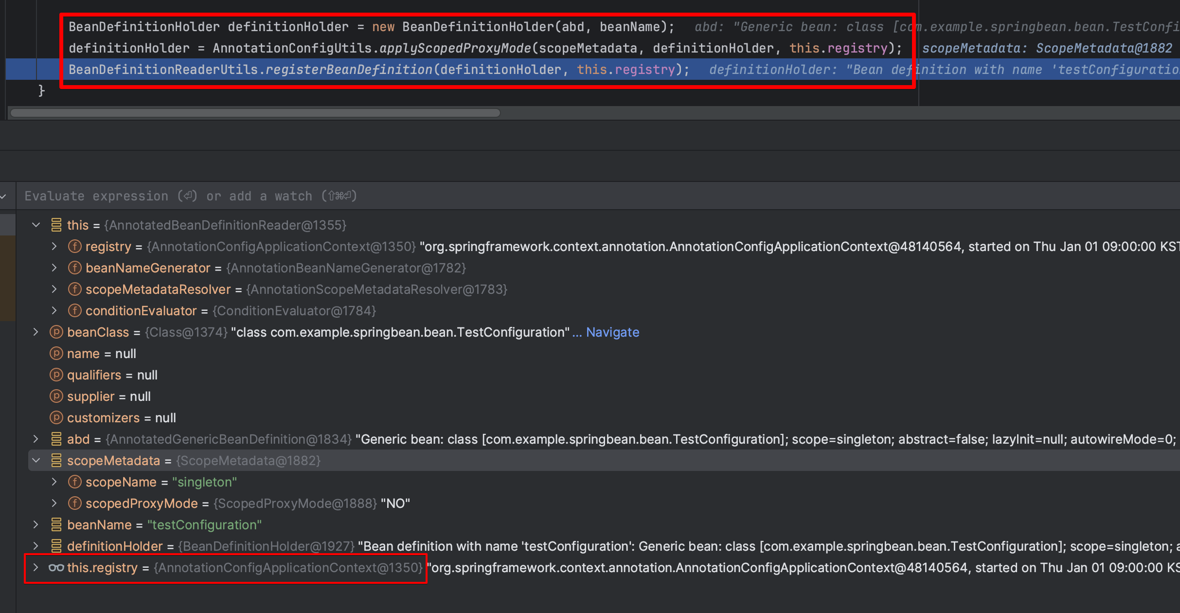Expand the scopedProxyMode field node
Image resolution: width=1180 pixels, height=613 pixels.
click(54, 504)
